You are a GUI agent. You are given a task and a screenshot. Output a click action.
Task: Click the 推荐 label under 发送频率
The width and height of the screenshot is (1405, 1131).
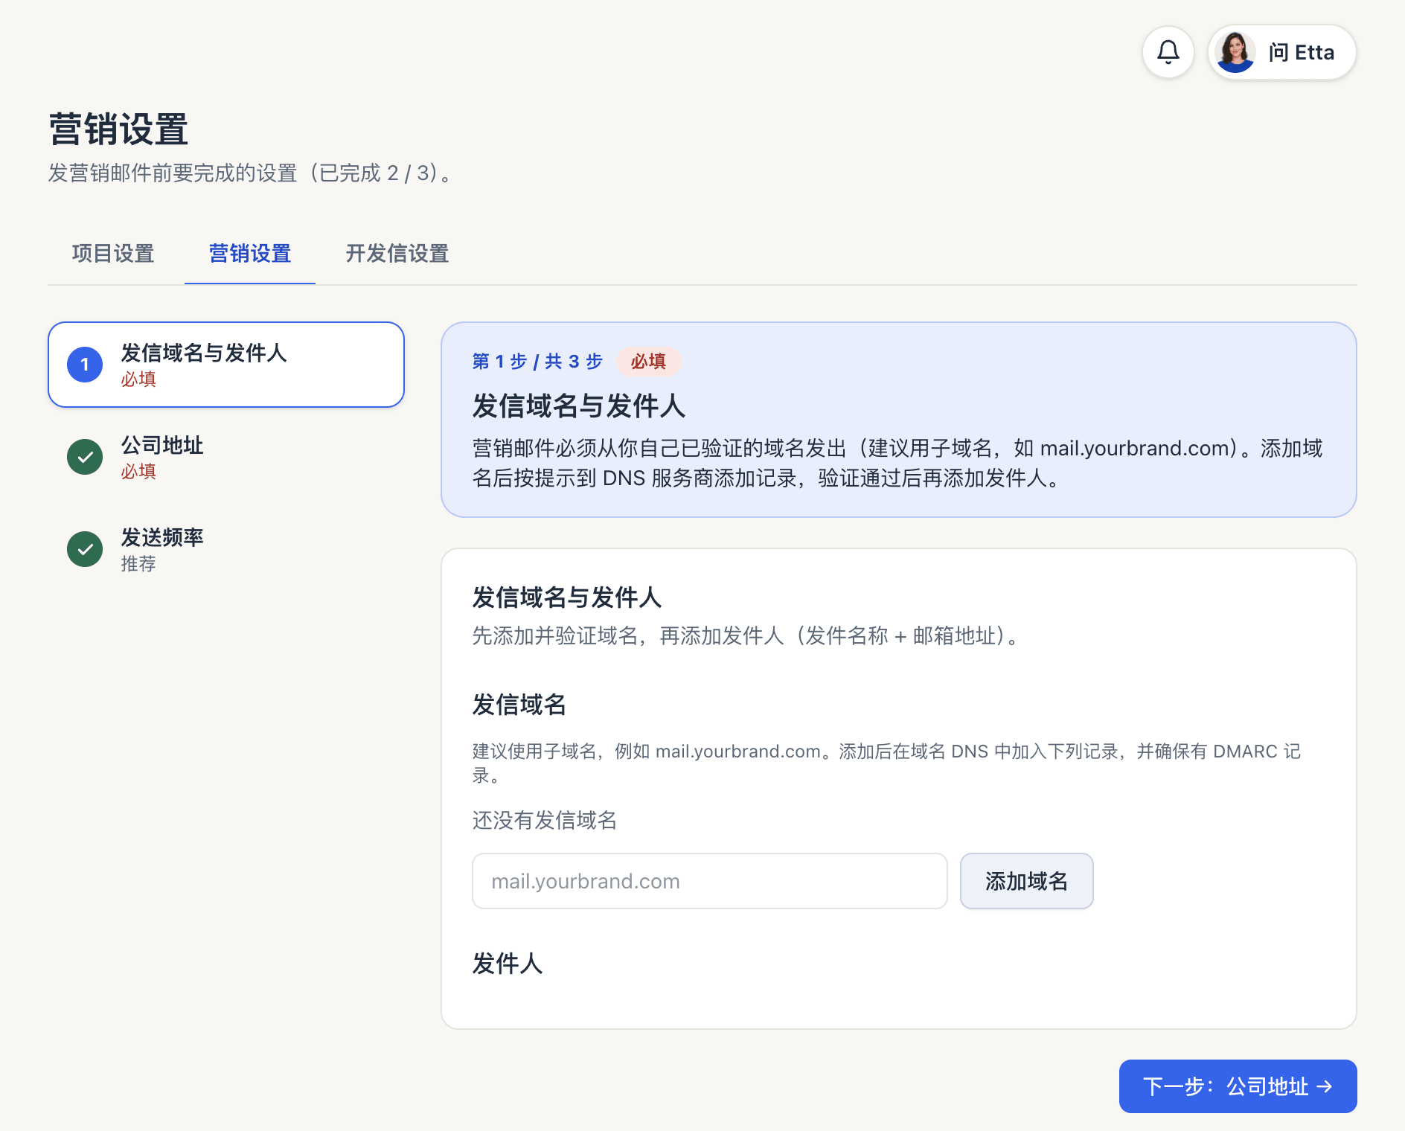pos(138,564)
